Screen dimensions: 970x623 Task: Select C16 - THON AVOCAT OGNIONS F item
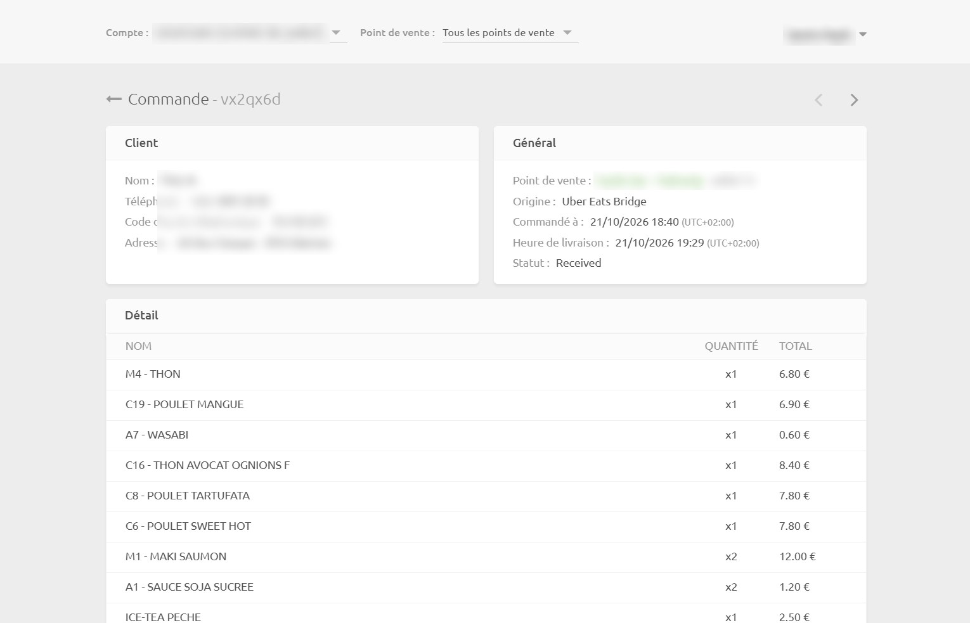coord(207,465)
